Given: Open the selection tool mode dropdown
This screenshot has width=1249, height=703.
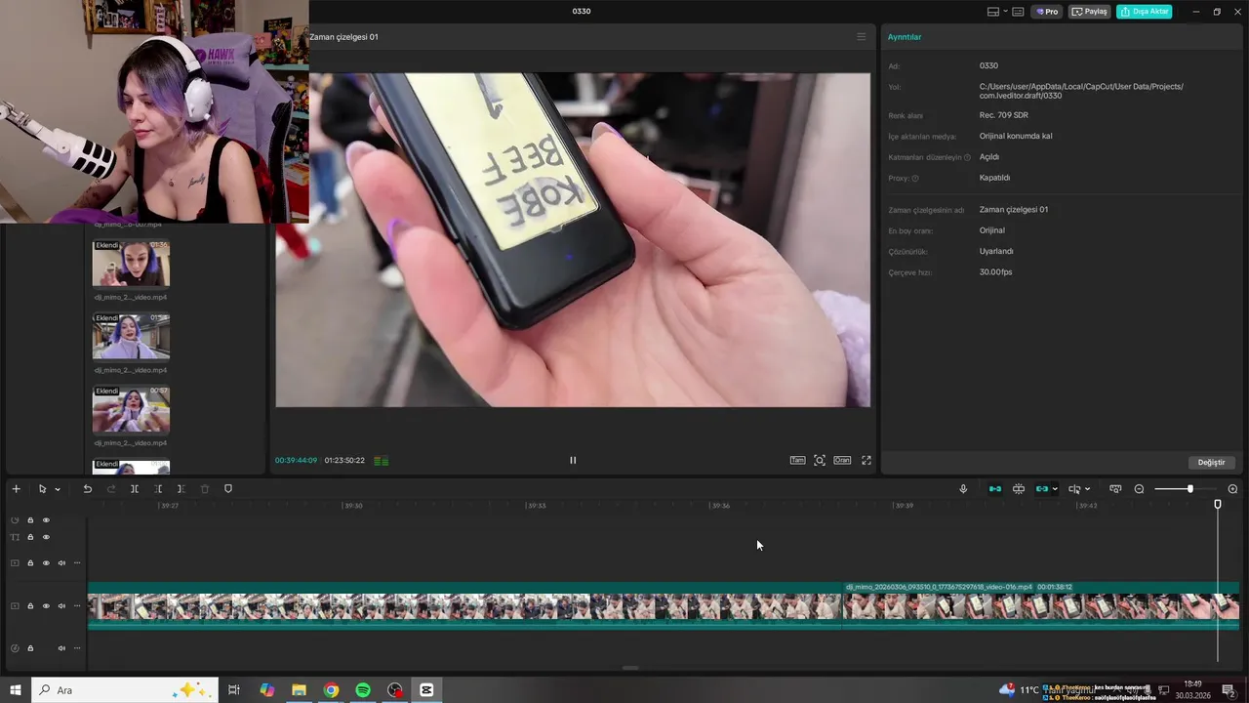Looking at the screenshot, I should point(58,489).
